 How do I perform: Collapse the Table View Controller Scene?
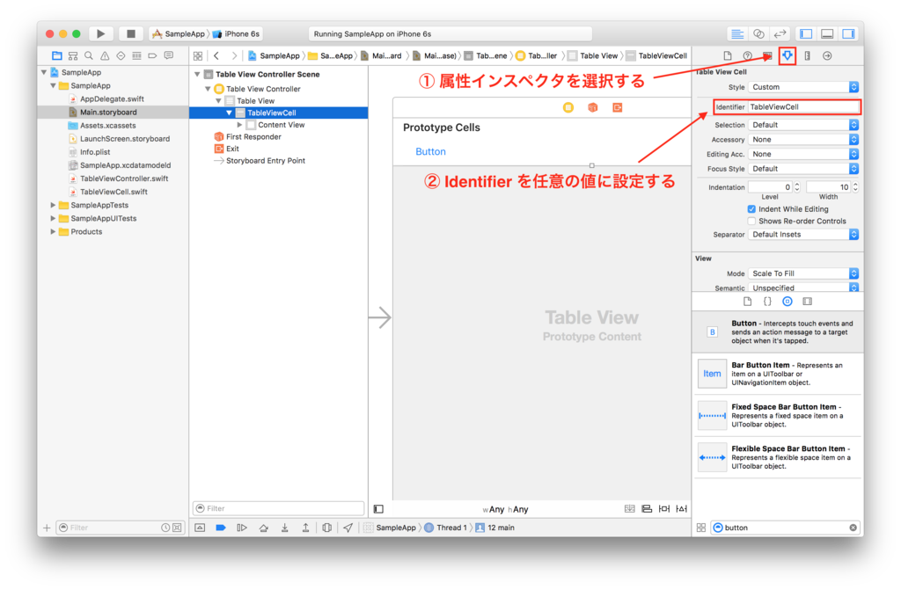point(197,74)
